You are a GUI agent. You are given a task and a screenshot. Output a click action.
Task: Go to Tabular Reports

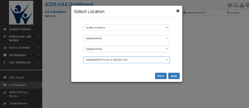[x=18, y=103]
